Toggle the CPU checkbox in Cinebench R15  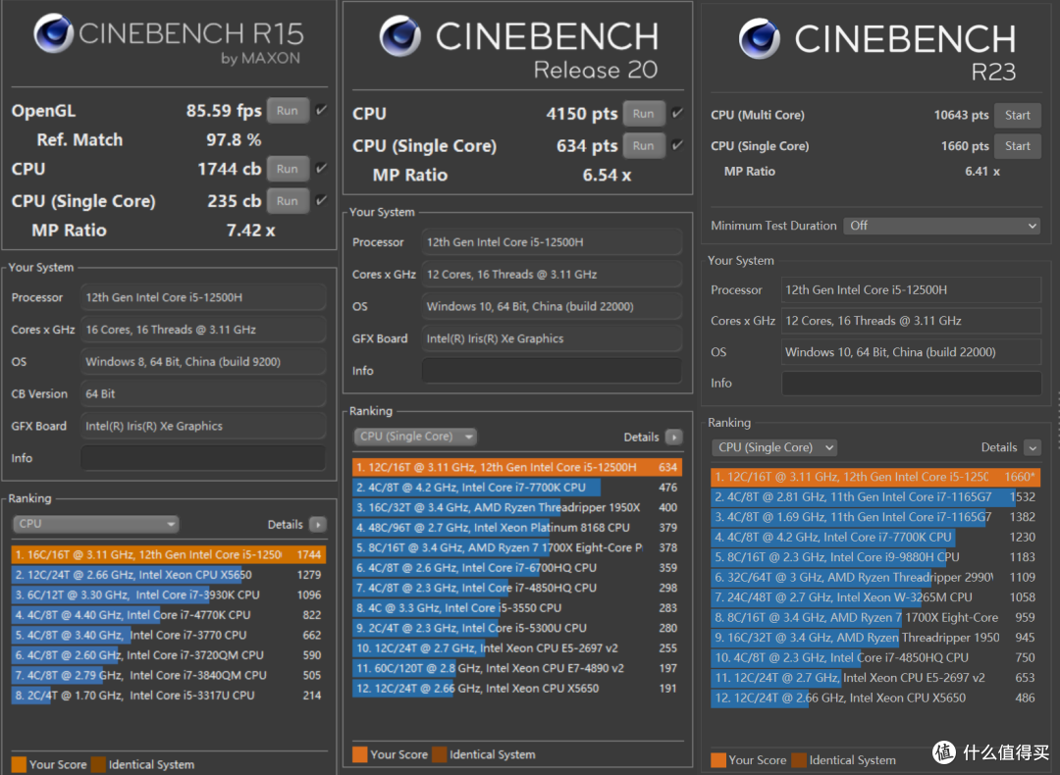pyautogui.click(x=322, y=168)
